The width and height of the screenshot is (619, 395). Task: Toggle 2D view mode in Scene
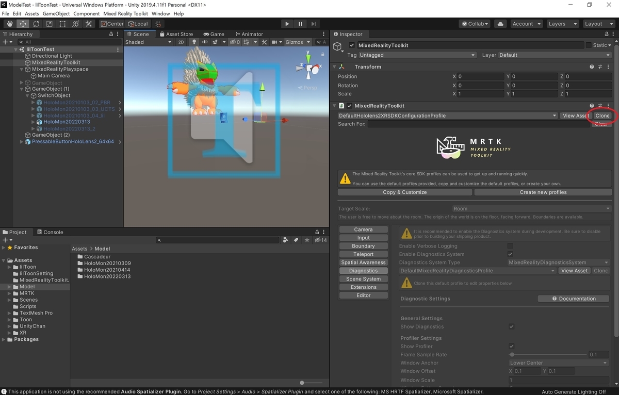click(x=181, y=42)
